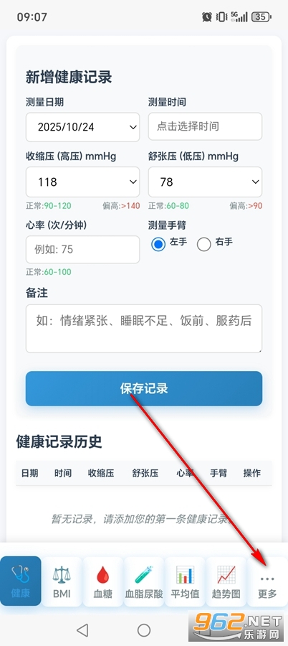The width and height of the screenshot is (288, 646).
Task: Expand the 舒张压 78 dropdown
Action: click(205, 182)
